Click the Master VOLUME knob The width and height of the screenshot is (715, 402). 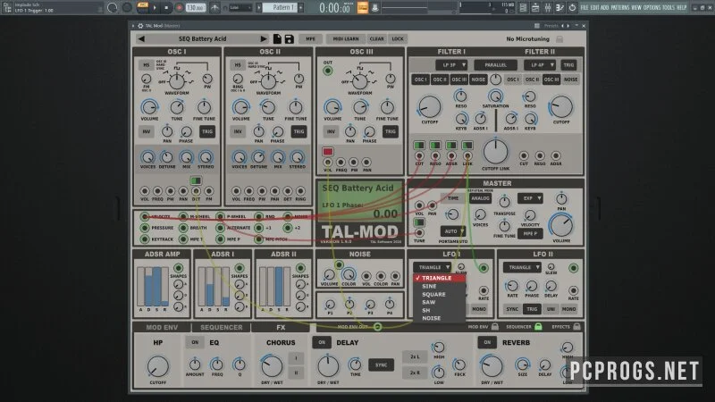click(x=561, y=226)
